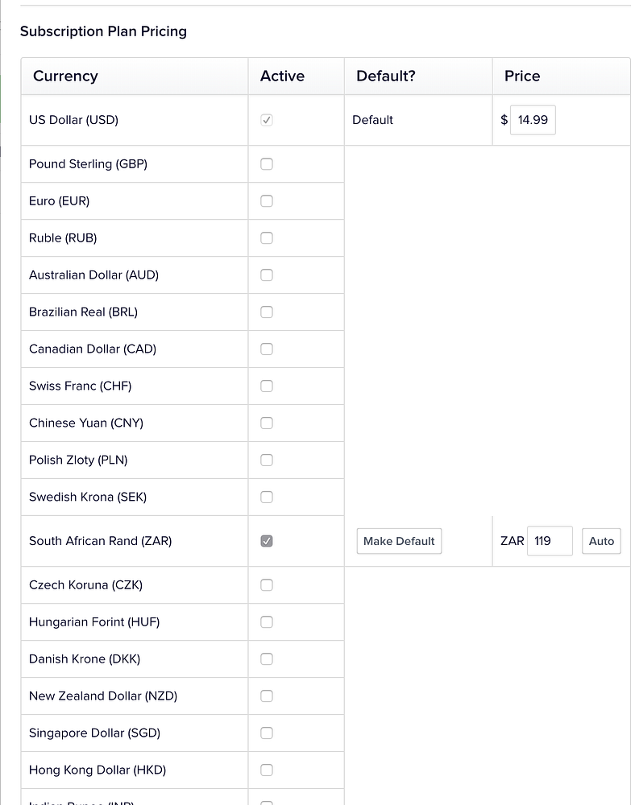Image resolution: width=635 pixels, height=805 pixels.
Task: Check the Swiss Franc (CHF) box
Action: pos(266,386)
